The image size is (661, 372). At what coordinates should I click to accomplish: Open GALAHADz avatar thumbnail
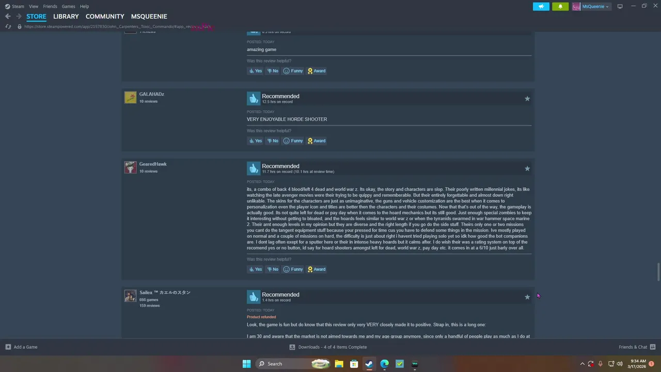point(130,97)
